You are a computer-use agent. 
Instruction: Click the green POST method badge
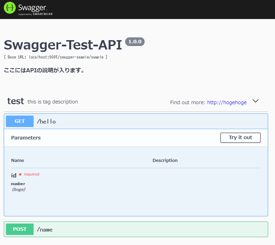tap(20, 229)
